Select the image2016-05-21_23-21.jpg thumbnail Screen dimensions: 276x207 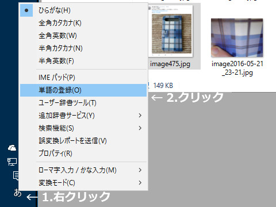(237, 38)
